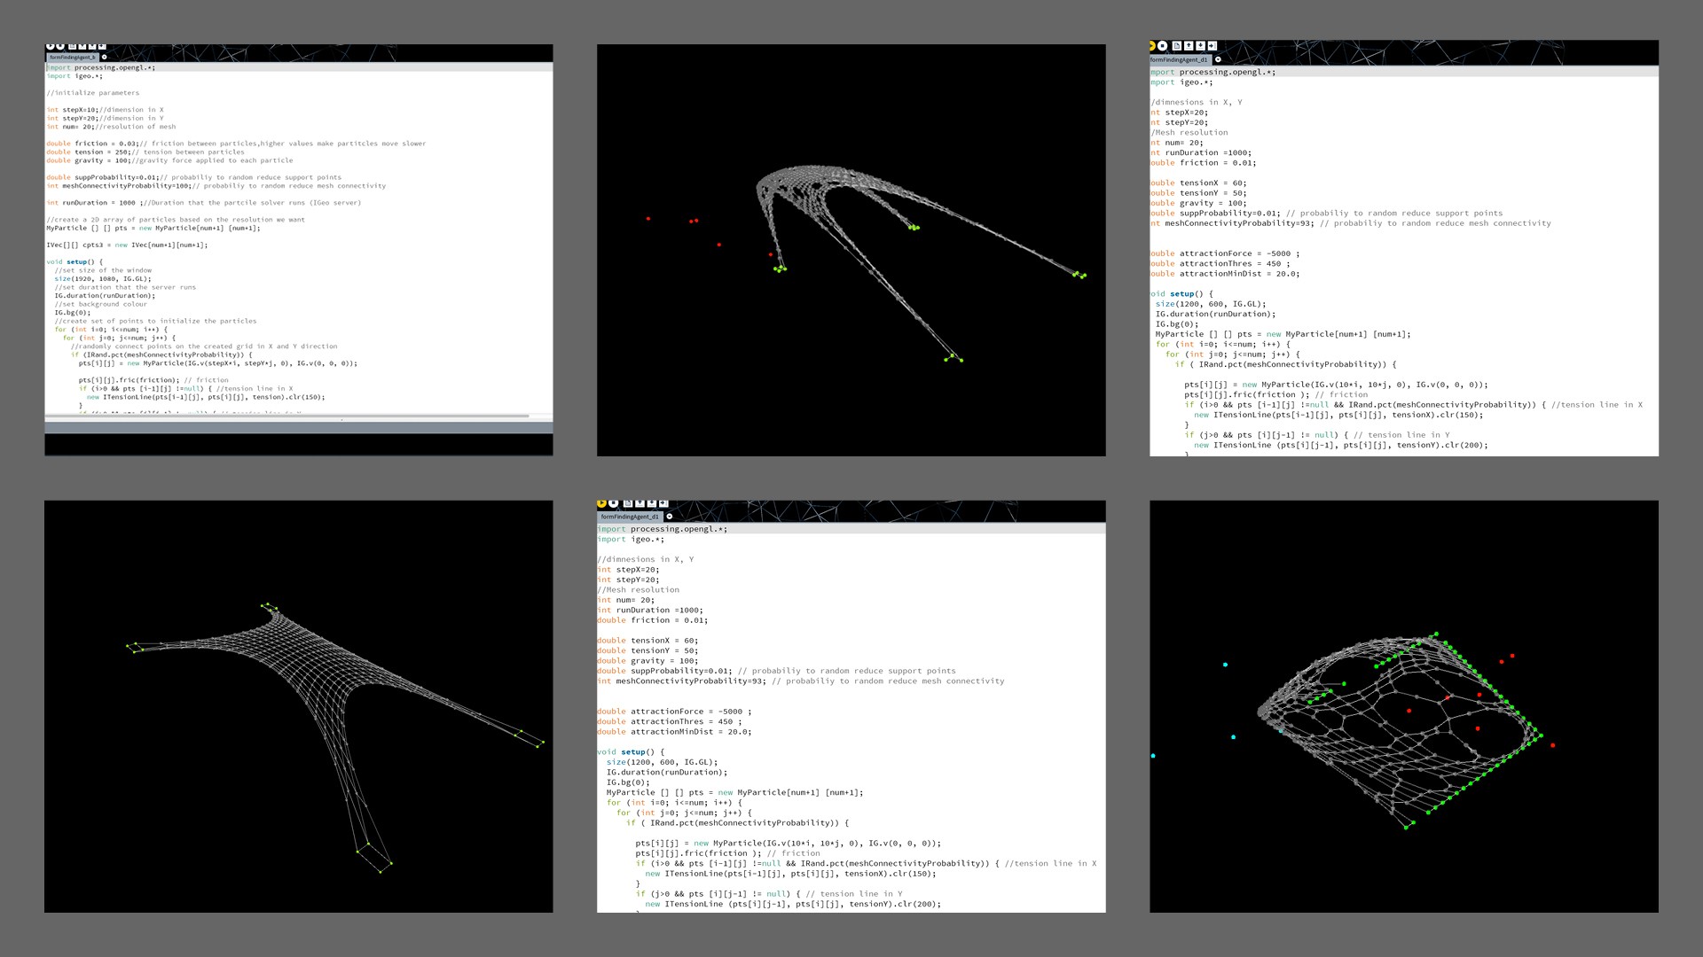1703x957 pixels.
Task: Click 'size(1200, 600, IG.GL);' in lower-middle editor
Action: tap(663, 762)
